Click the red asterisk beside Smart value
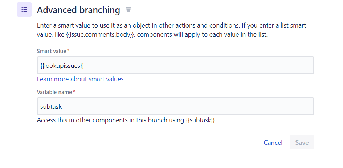Screen dimensions: 343x168 pyautogui.click(x=68, y=50)
